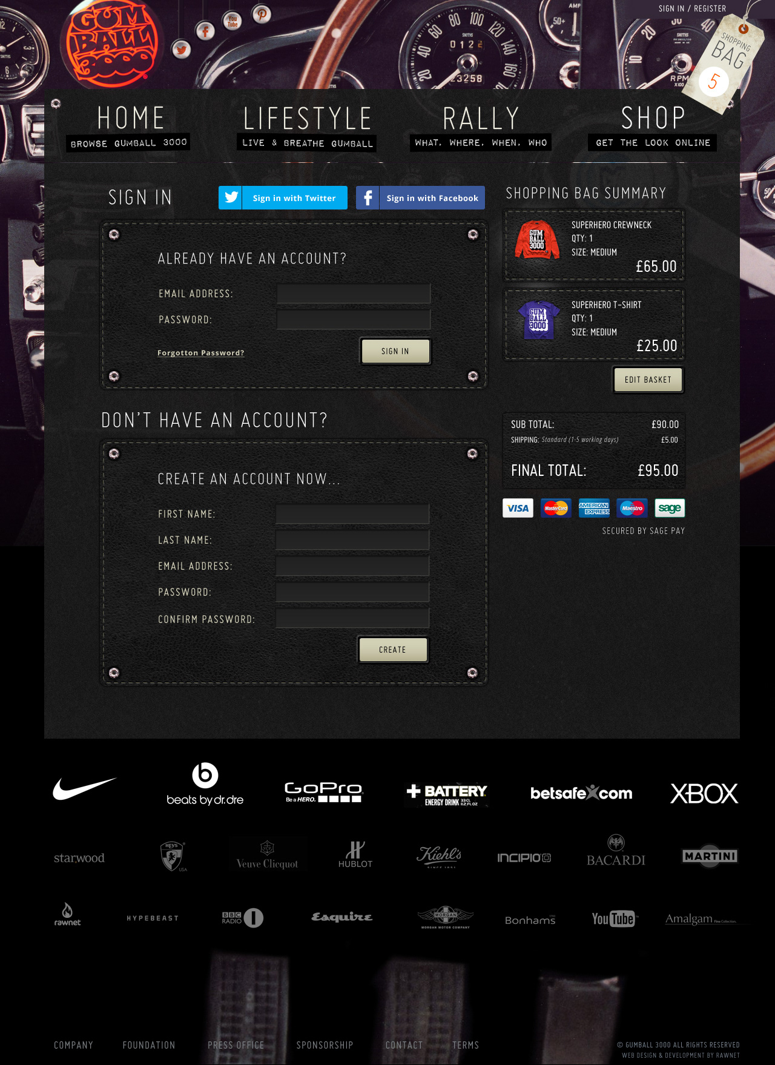Click the Edit Basket button
Screen dimensions: 775x1065
tap(648, 380)
